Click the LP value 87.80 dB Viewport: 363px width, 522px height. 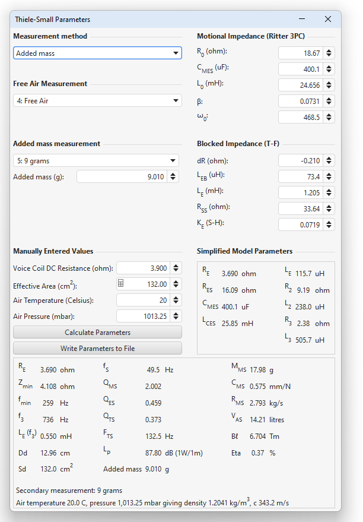coord(174,453)
